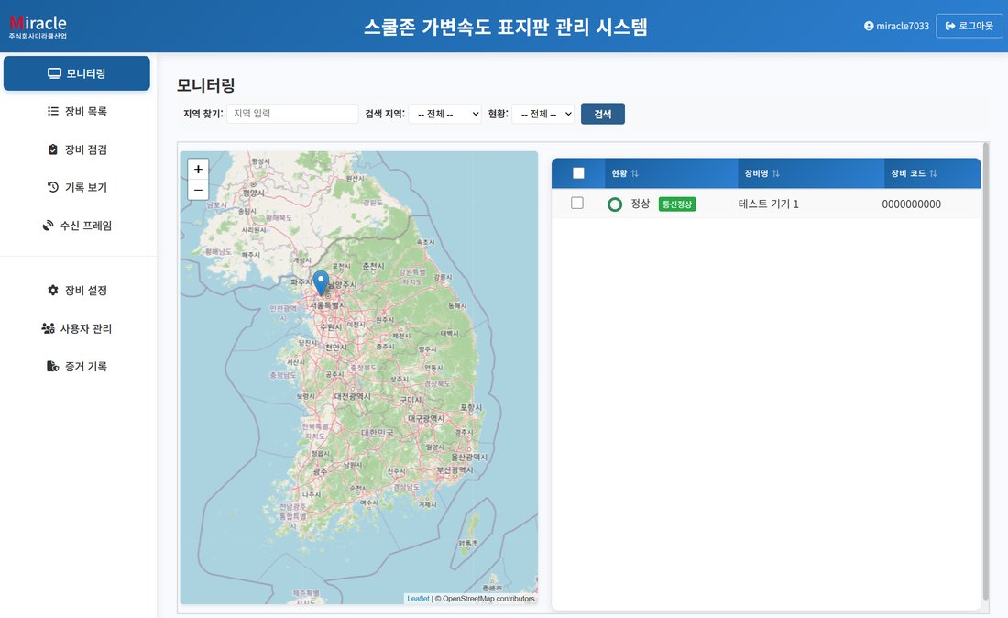The width and height of the screenshot is (1008, 618).
Task: Open 증거 기록 in the sidebar
Action: coord(76,366)
